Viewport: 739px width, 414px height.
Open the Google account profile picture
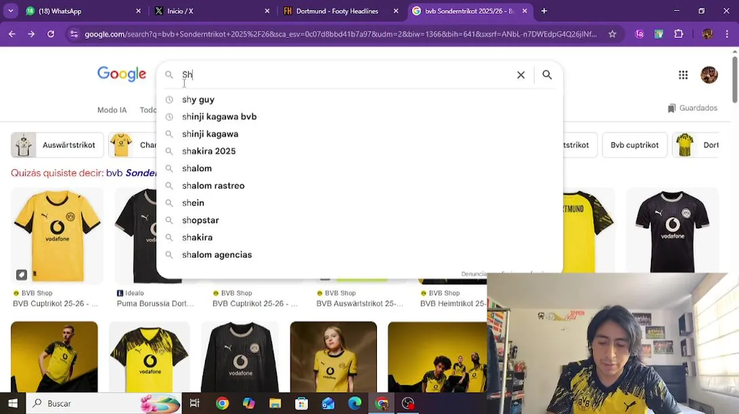pyautogui.click(x=709, y=75)
